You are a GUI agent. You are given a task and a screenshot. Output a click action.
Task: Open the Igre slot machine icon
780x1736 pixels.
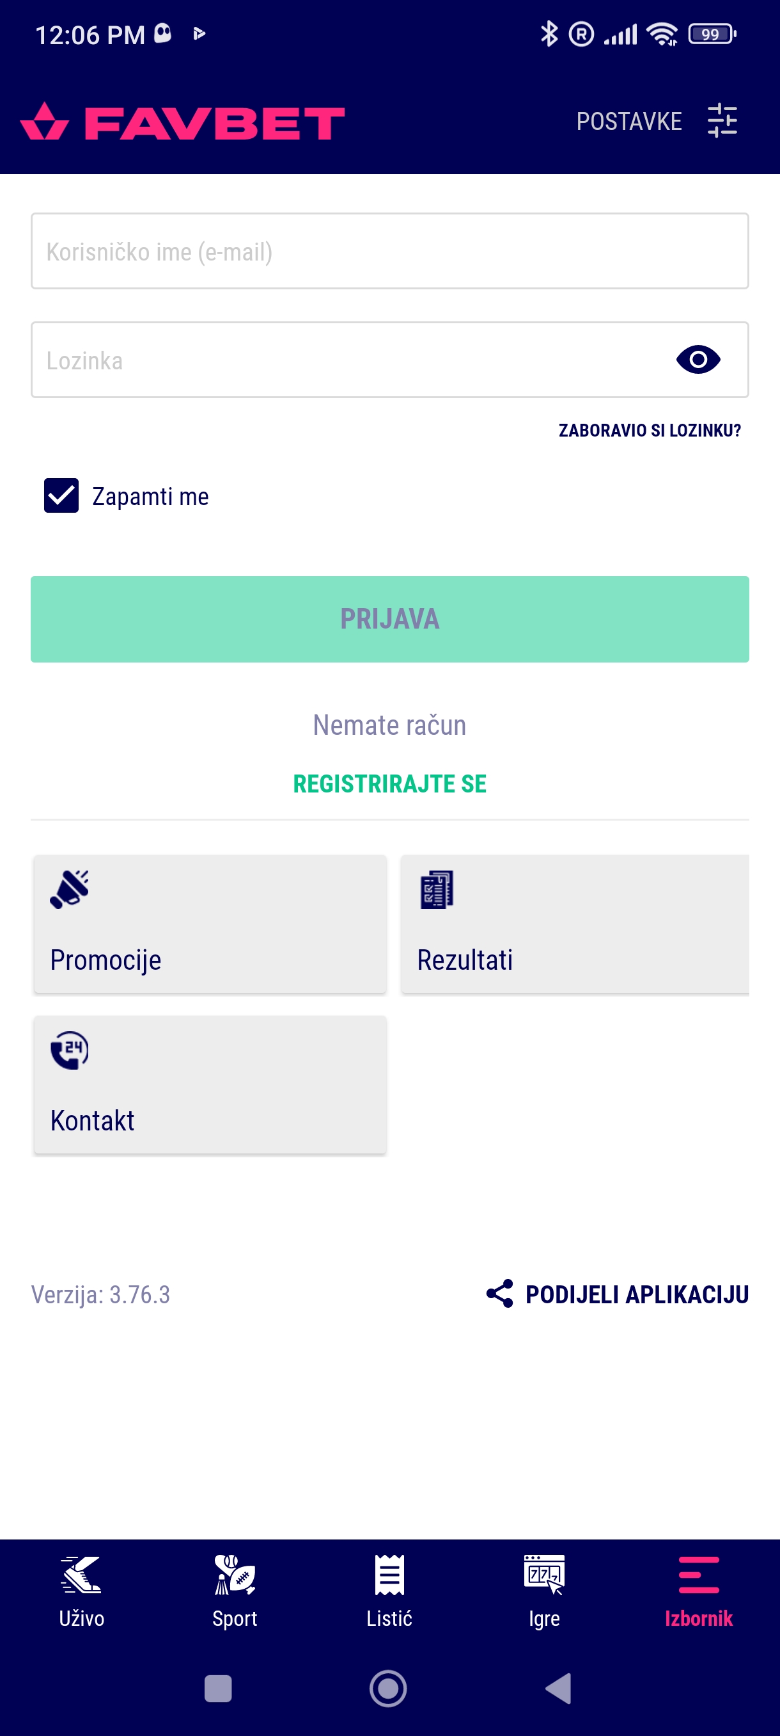544,1574
